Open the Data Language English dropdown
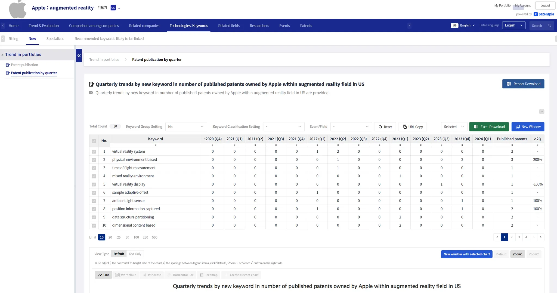 [513, 26]
